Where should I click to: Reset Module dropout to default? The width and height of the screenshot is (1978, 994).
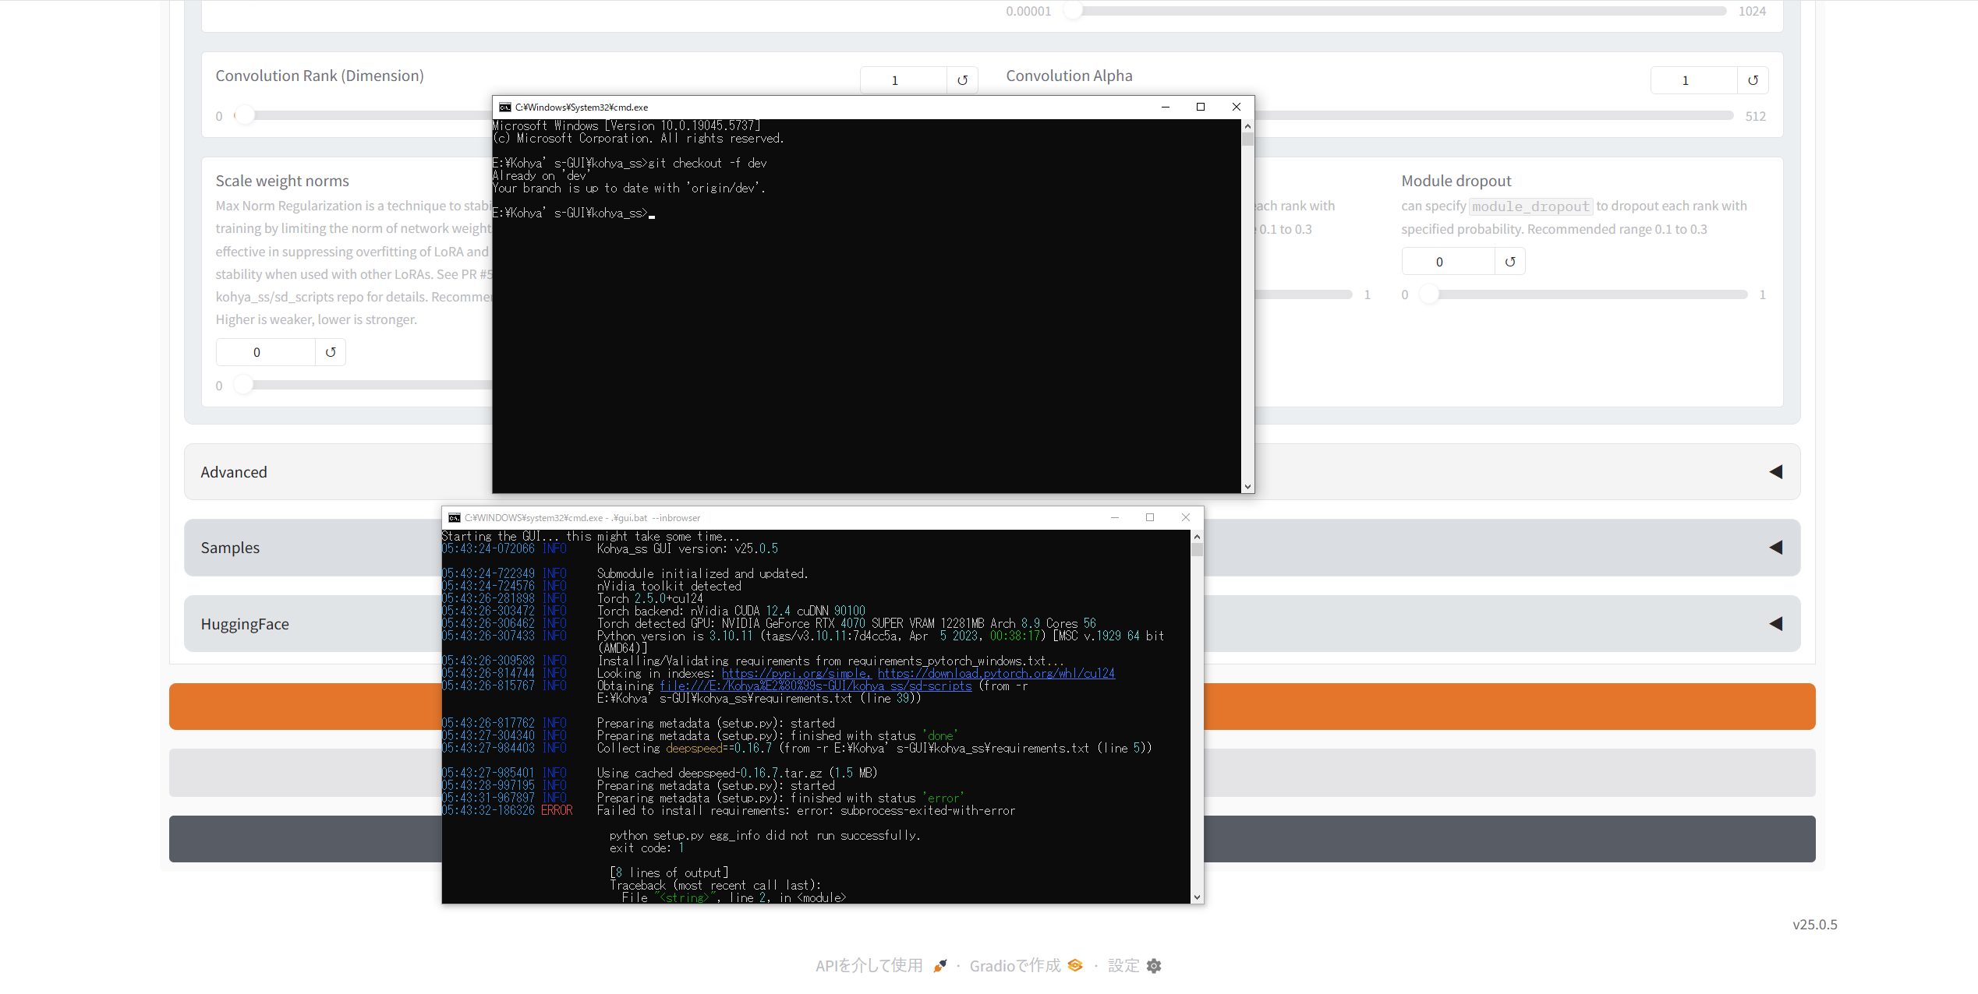[1510, 262]
